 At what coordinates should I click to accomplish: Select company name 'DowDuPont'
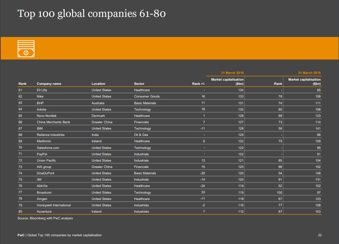45,173
